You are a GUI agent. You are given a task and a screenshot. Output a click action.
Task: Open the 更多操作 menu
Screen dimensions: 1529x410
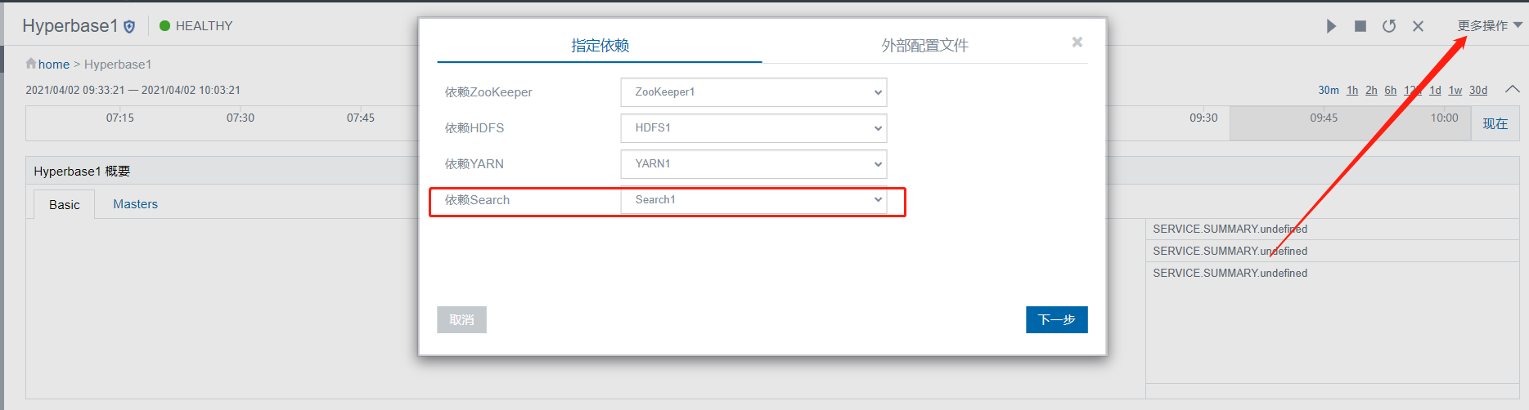(x=1489, y=26)
